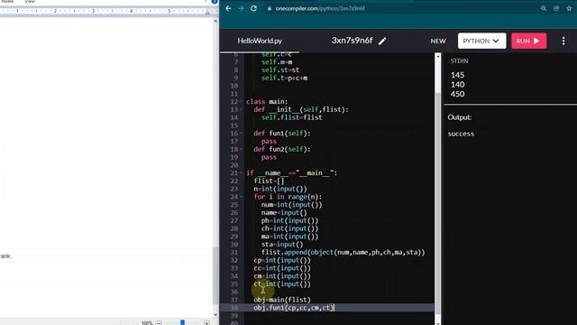Click inside the STDIN input area
Image resolution: width=577 pixels, height=325 pixels.
pyautogui.click(x=510, y=84)
